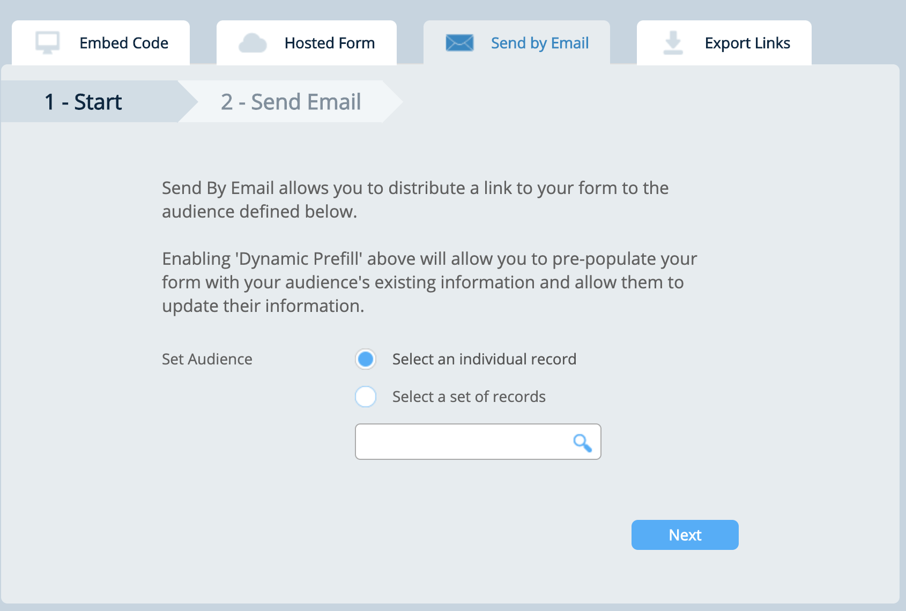Image resolution: width=906 pixels, height=611 pixels.
Task: Choose 'Select a set of records' radio button
Action: [x=365, y=397]
